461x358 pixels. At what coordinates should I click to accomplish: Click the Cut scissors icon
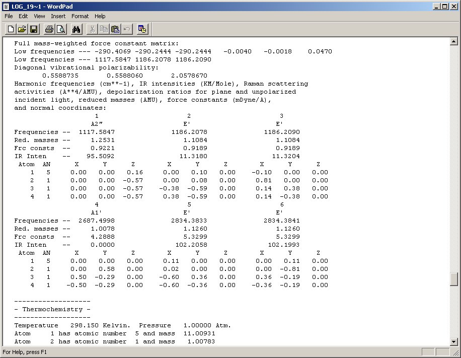92,29
